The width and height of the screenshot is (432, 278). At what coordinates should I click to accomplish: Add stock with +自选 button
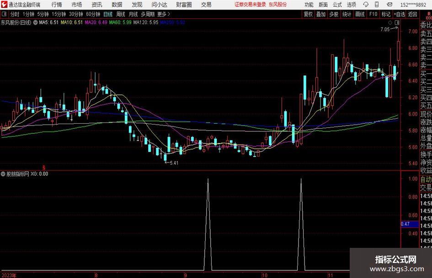click(400, 14)
